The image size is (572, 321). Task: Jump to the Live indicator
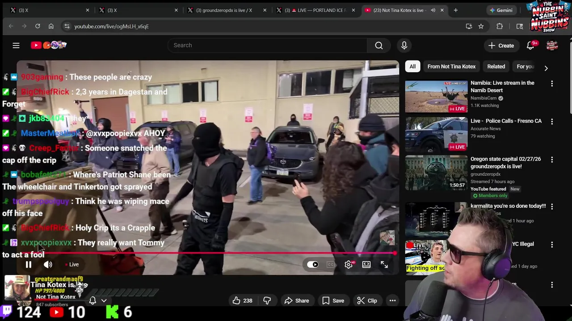pyautogui.click(x=72, y=265)
